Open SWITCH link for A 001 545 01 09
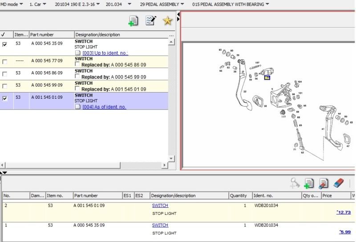The width and height of the screenshot is (356, 242). [x=160, y=206]
